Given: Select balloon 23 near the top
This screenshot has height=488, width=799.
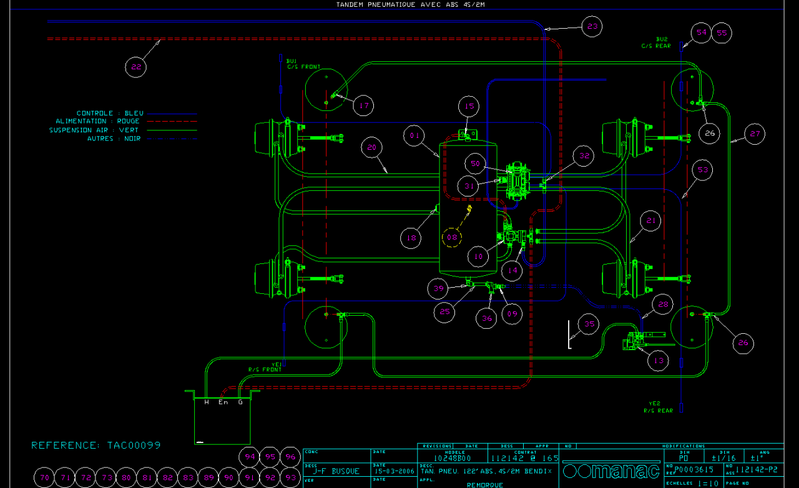Looking at the screenshot, I should 592,26.
